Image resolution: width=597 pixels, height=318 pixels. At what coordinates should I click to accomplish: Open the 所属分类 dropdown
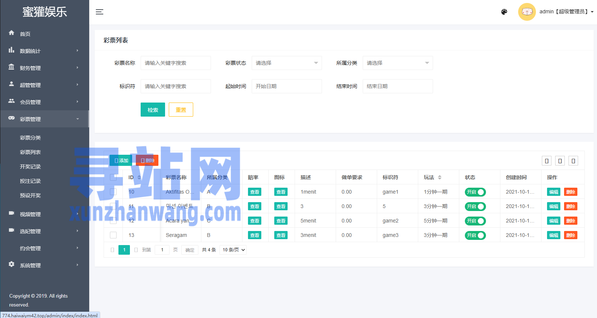[x=398, y=63]
